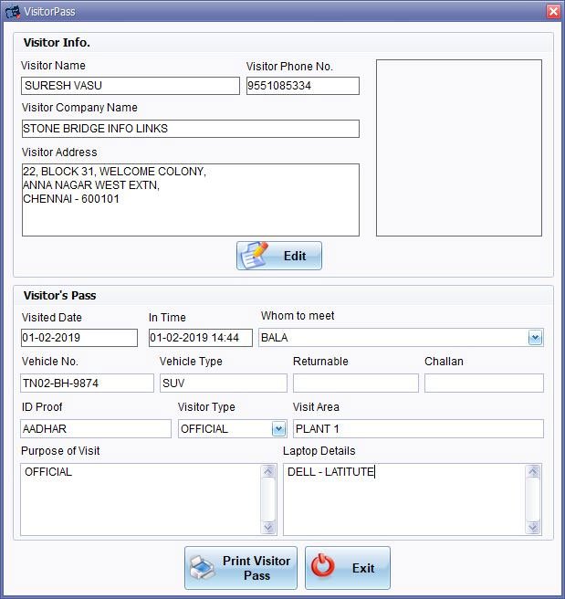Click the VisitorPass app icon in title bar

click(13, 12)
